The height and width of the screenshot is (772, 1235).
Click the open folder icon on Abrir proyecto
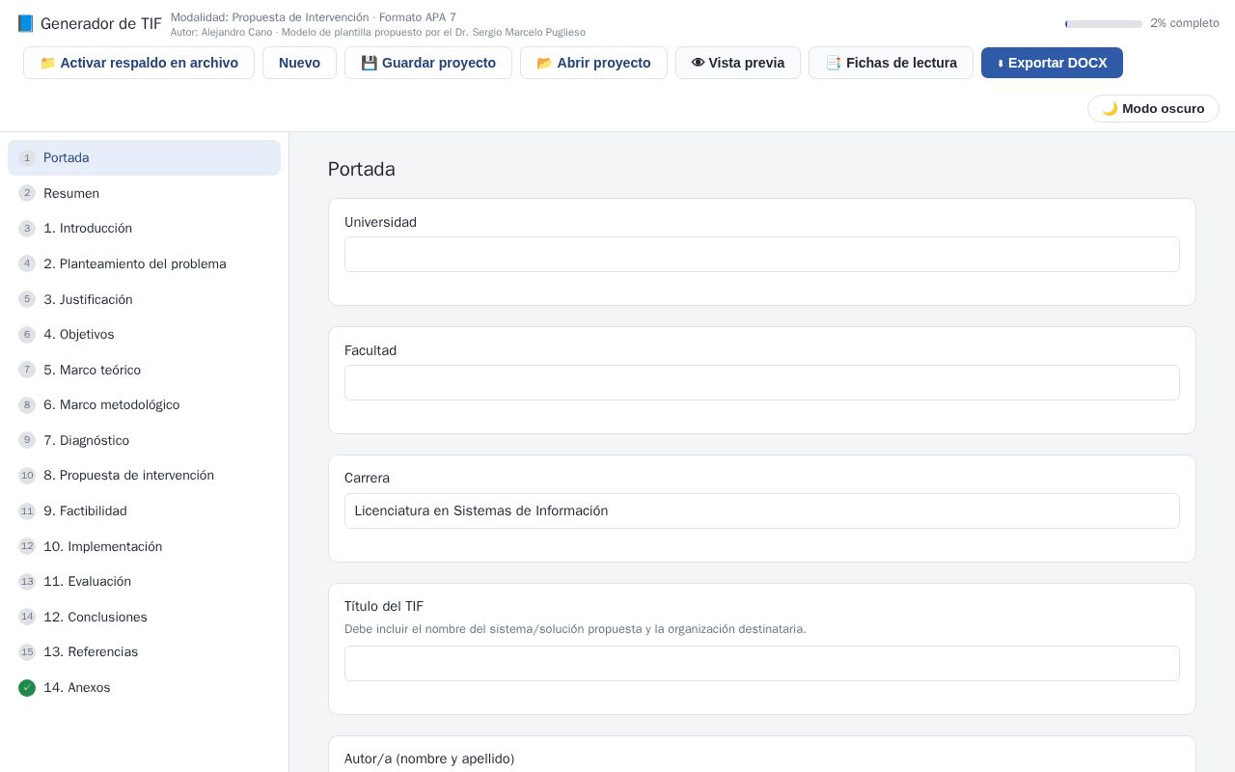(x=544, y=63)
